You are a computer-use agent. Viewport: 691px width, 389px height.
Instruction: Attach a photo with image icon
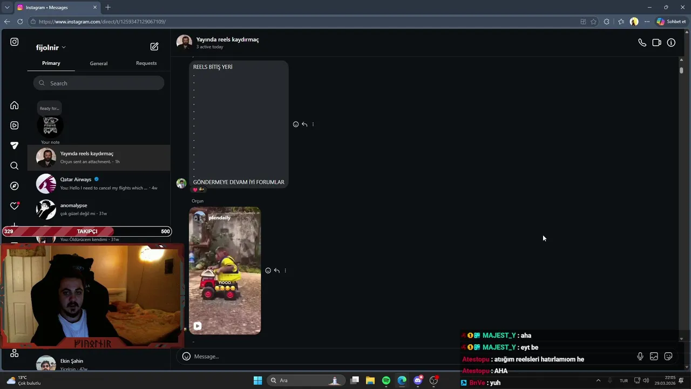654,356
